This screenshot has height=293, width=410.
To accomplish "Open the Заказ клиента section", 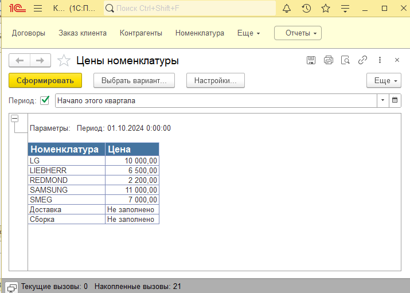I will 83,33.
